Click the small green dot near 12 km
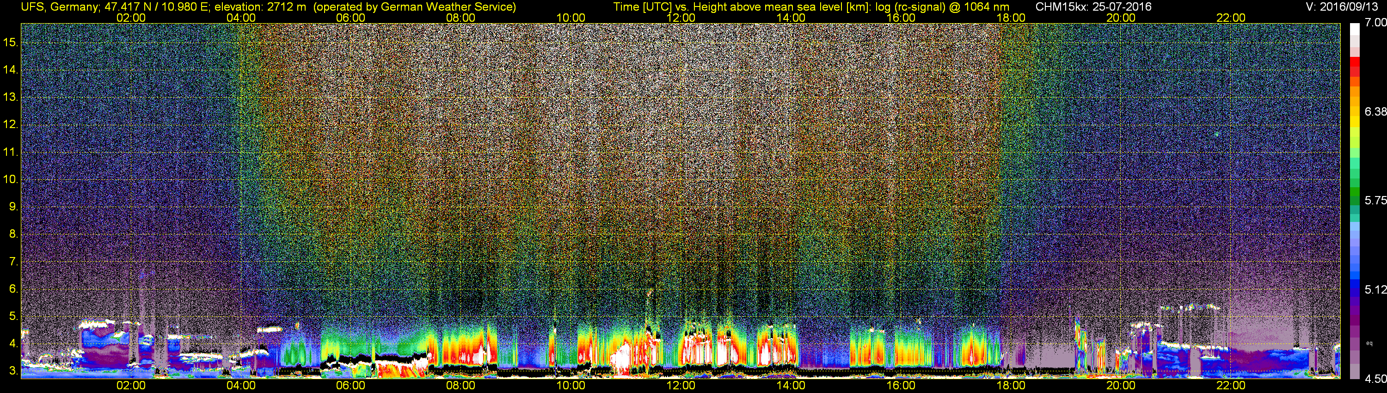This screenshot has height=393, width=1387. click(x=1216, y=134)
